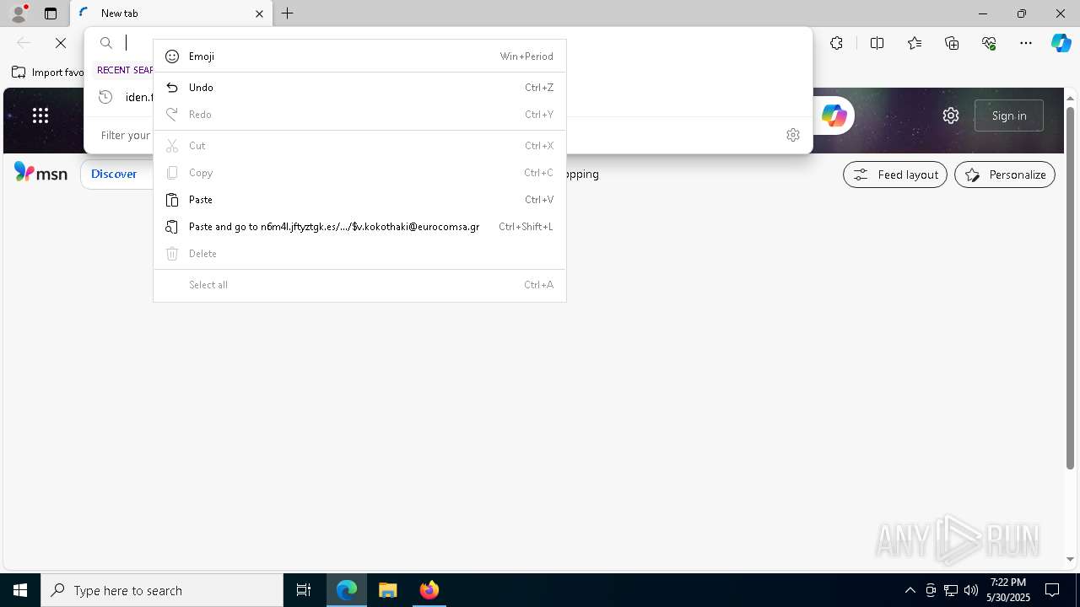This screenshot has height=607, width=1080.
Task: Click the Personalize button
Action: pyautogui.click(x=1005, y=175)
